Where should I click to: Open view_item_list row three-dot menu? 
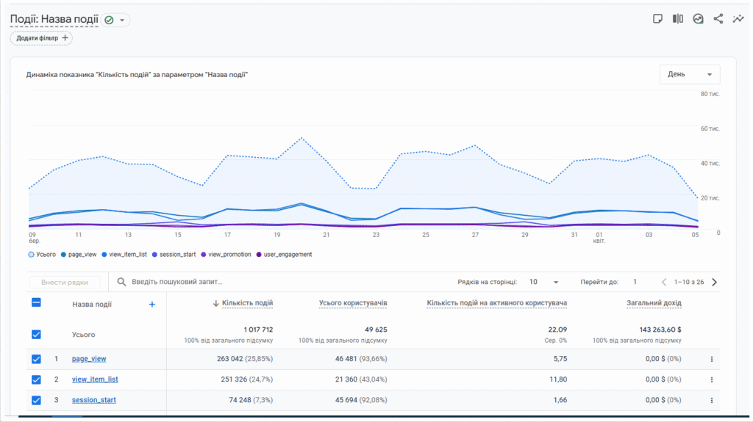712,380
